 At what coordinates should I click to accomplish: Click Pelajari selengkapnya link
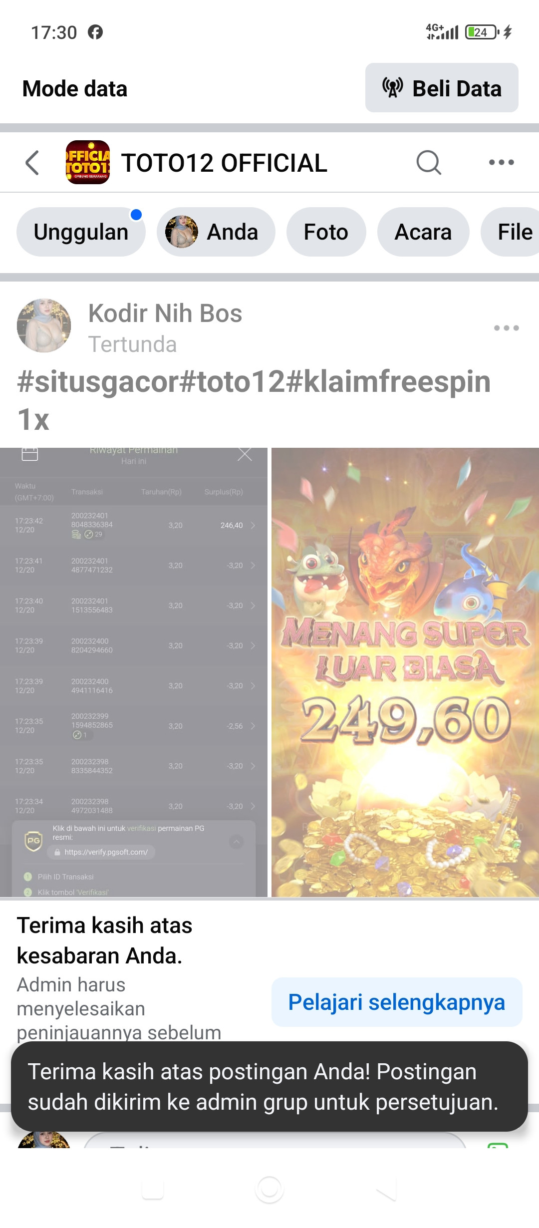click(397, 1002)
